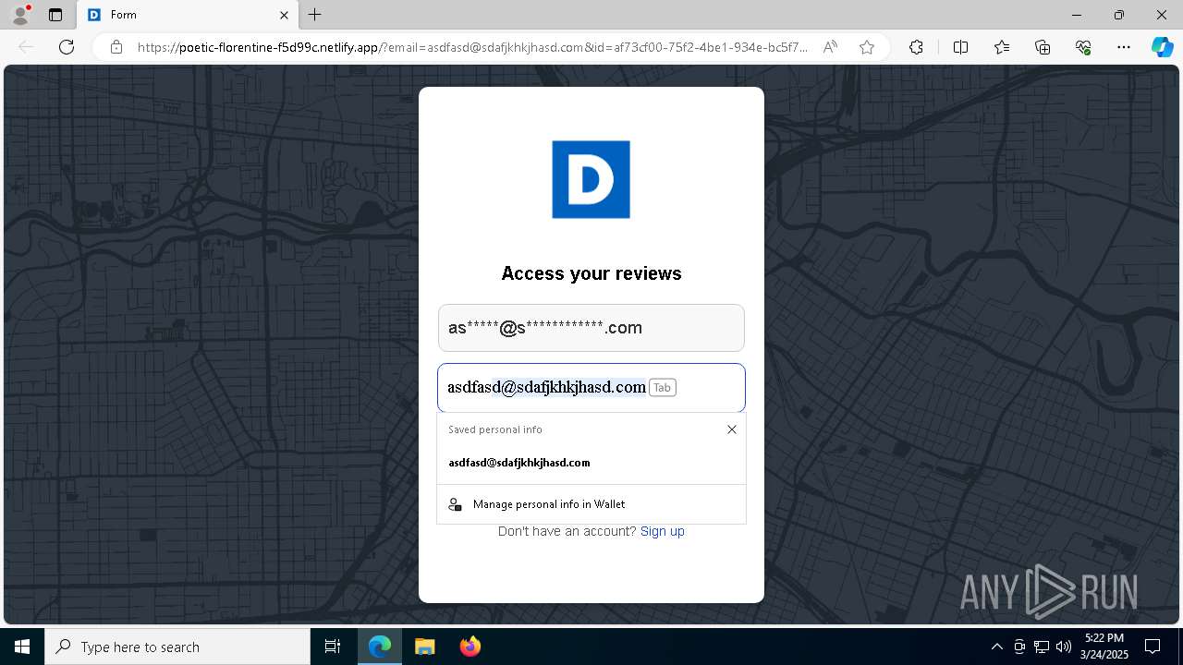Open the Extensions puzzle icon
1183x665 pixels.
click(x=916, y=47)
